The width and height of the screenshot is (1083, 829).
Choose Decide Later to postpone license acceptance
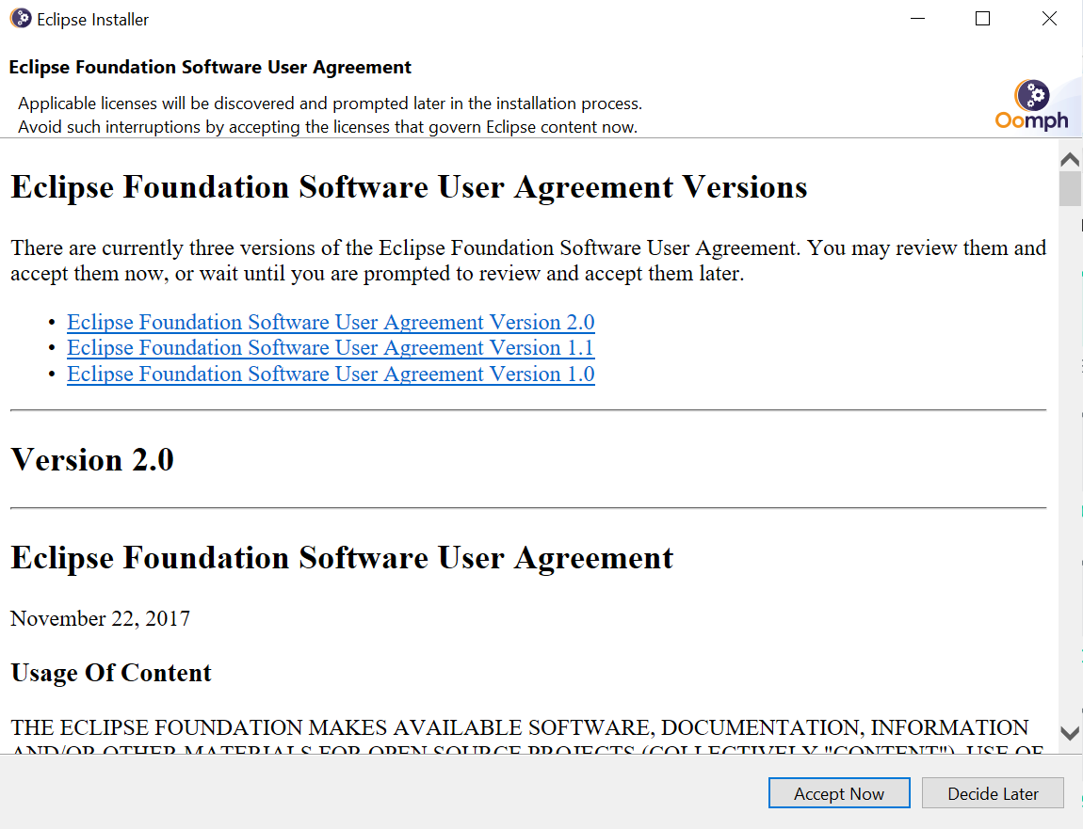[993, 793]
